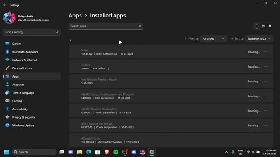
Task: Click the back arrow in Settings
Action: (x=5, y=5)
